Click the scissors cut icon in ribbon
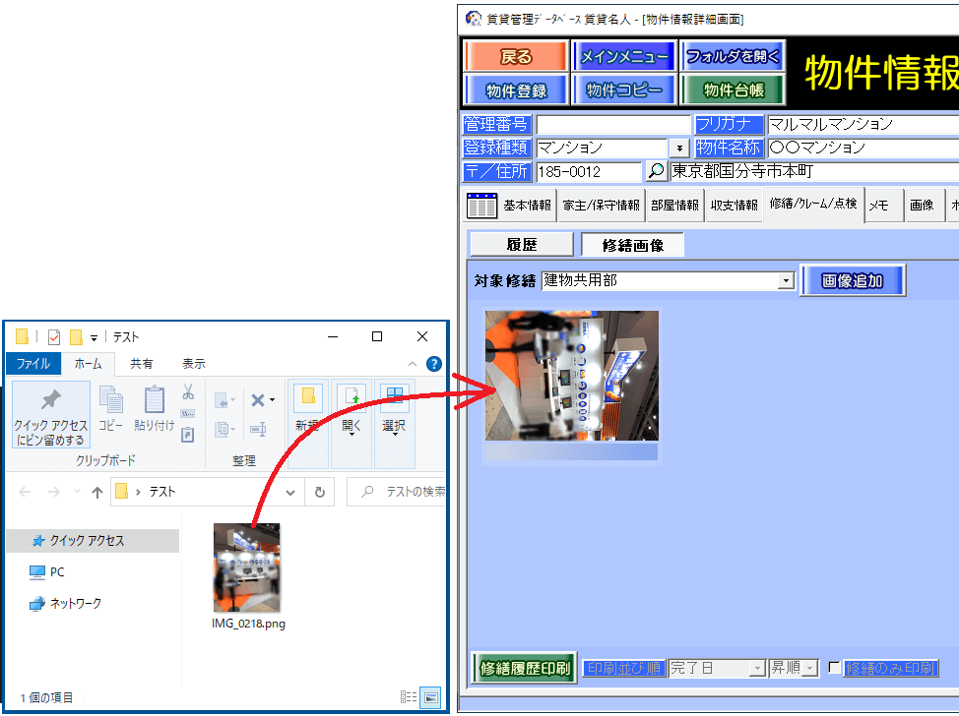Viewport: 959px width, 716px height. (x=187, y=392)
